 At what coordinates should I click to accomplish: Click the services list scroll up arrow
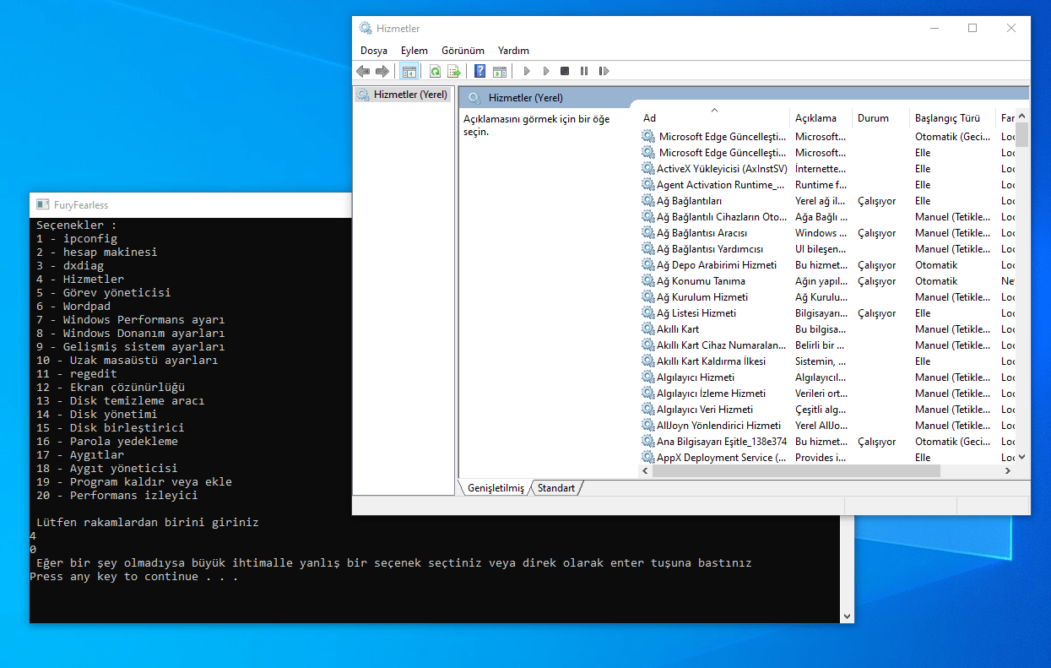1022,116
